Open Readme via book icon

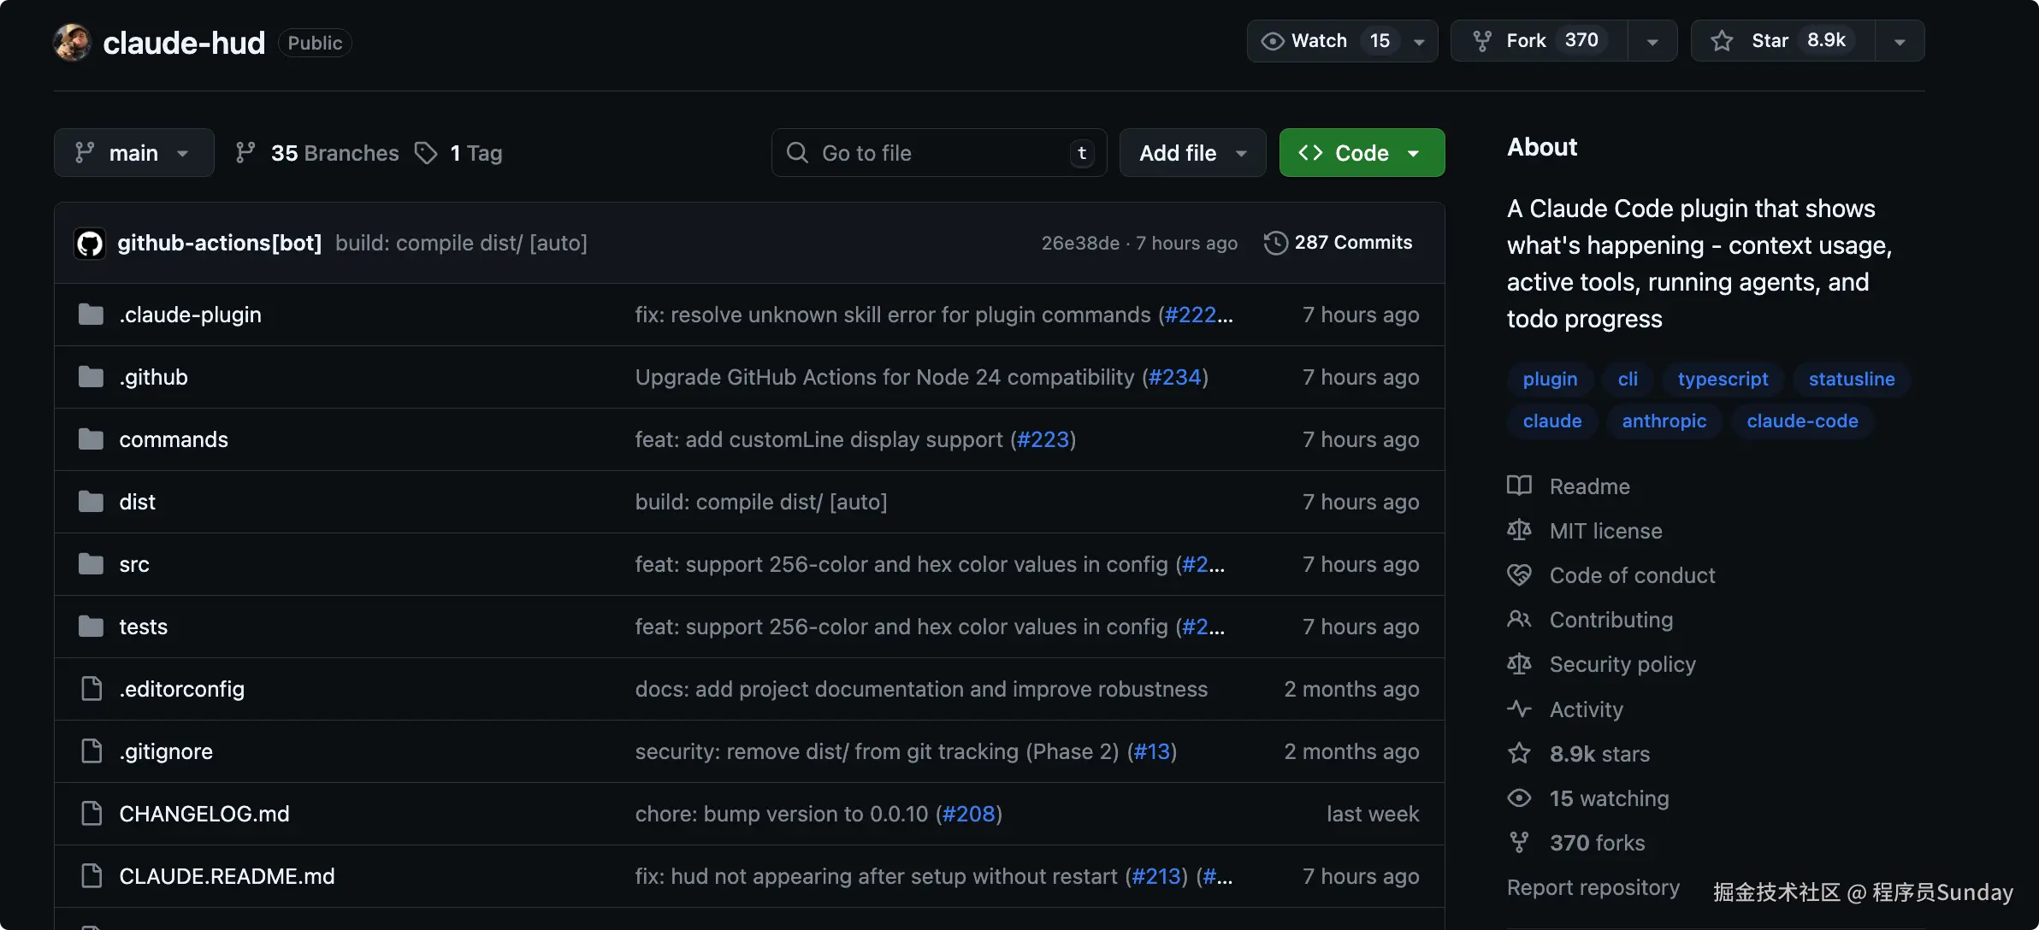pos(1519,486)
